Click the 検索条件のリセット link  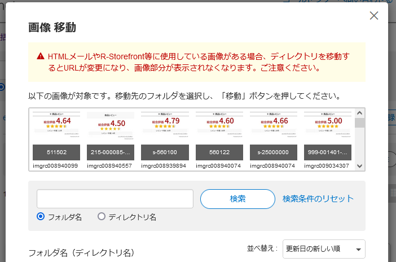pos(318,199)
